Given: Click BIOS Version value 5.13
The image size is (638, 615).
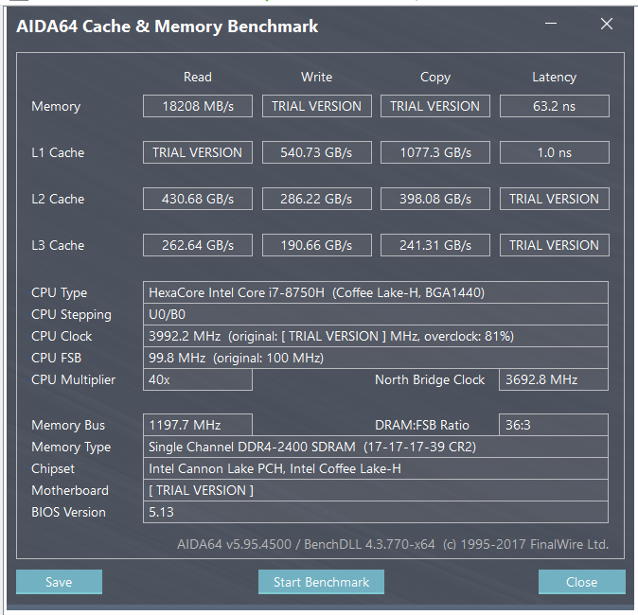Looking at the screenshot, I should point(376,512).
